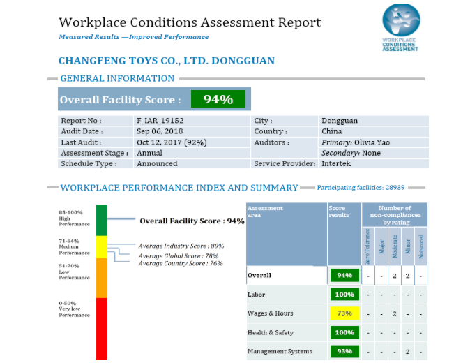Screen dimensions: 470x363
Task: Click the Workplace Performance Index and Summary heading
Action: 179,188
